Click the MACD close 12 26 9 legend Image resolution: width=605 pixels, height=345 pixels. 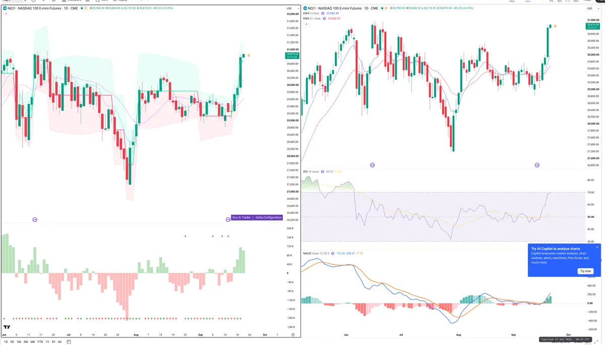coord(317,253)
